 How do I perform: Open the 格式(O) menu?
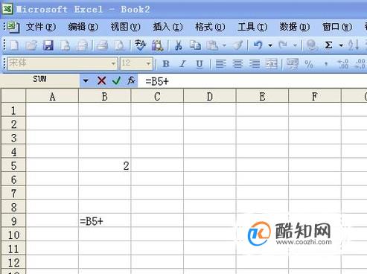pos(210,27)
